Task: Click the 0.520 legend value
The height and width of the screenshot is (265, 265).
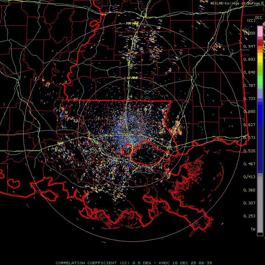Action: [249, 151]
